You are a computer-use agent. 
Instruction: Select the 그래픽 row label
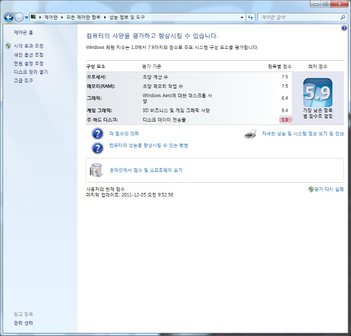click(94, 98)
